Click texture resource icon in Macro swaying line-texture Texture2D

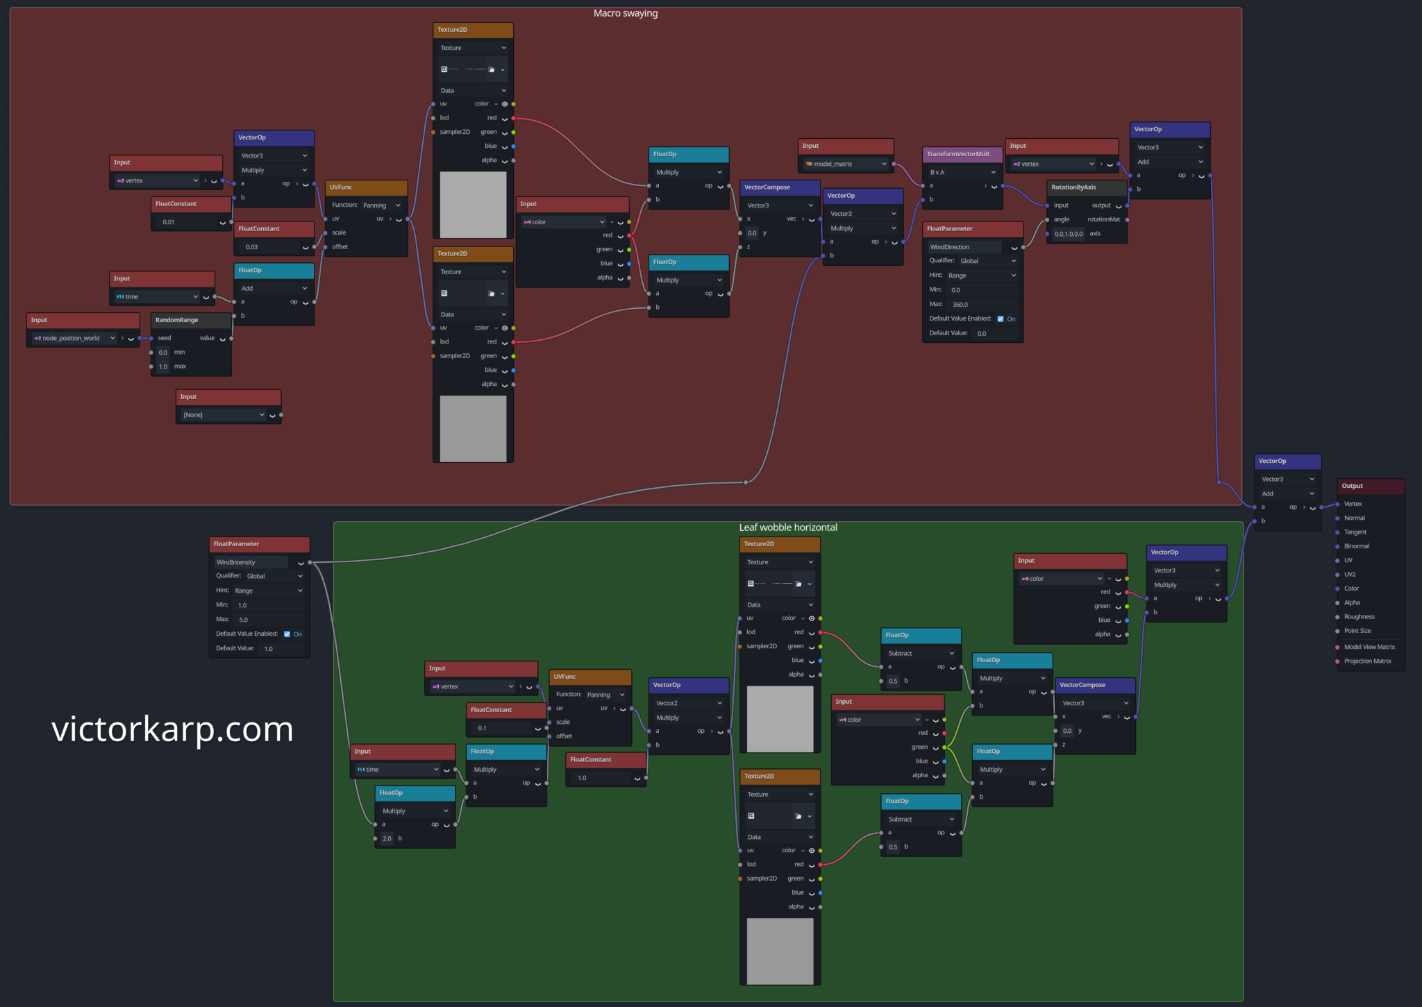click(x=444, y=69)
